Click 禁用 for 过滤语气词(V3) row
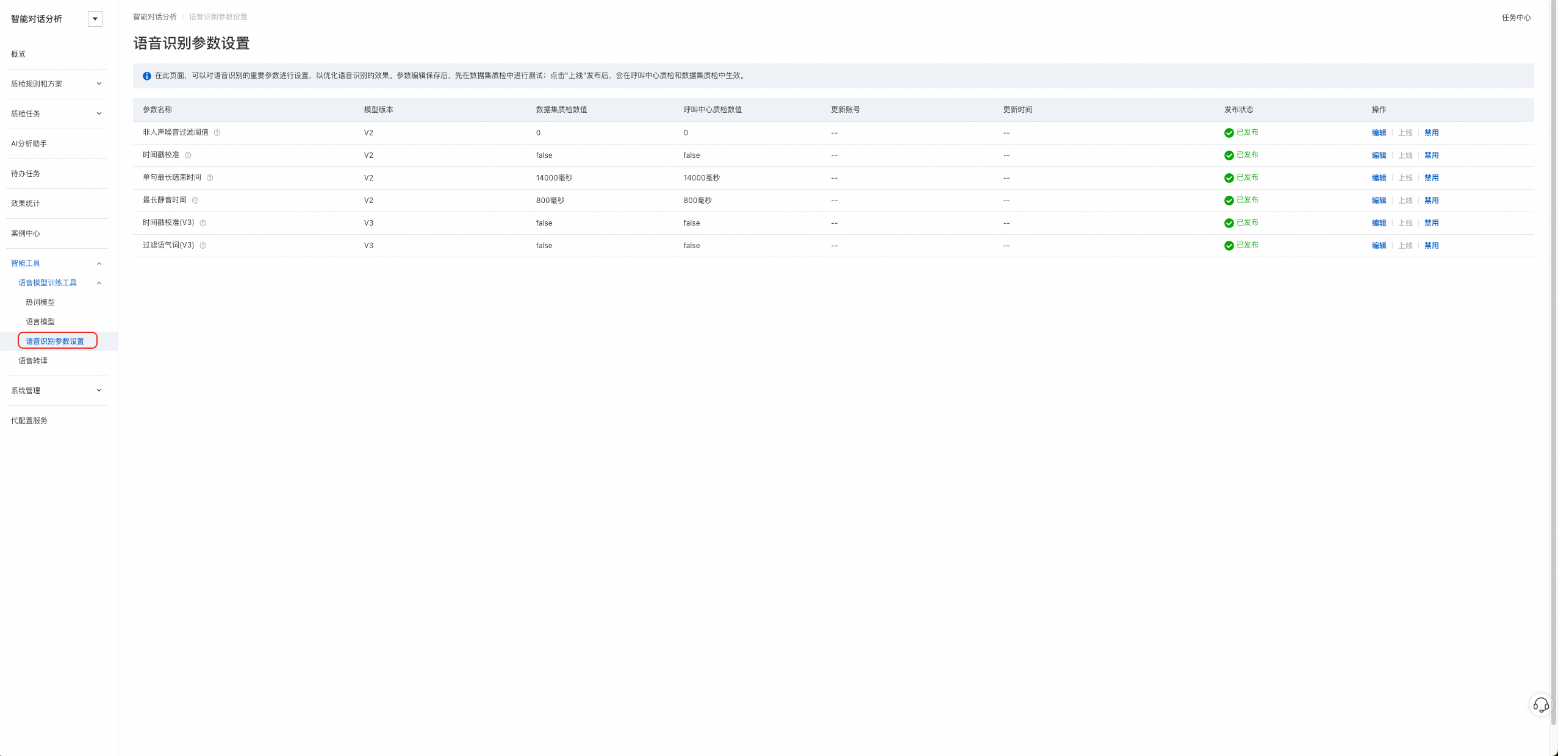 point(1431,246)
